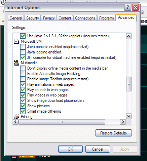Click the vertical scrollbar thumb

(129, 84)
